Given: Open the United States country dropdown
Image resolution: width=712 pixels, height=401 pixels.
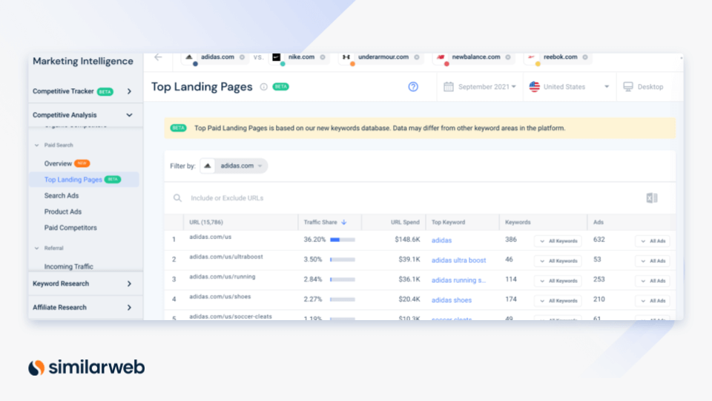Looking at the screenshot, I should [569, 87].
